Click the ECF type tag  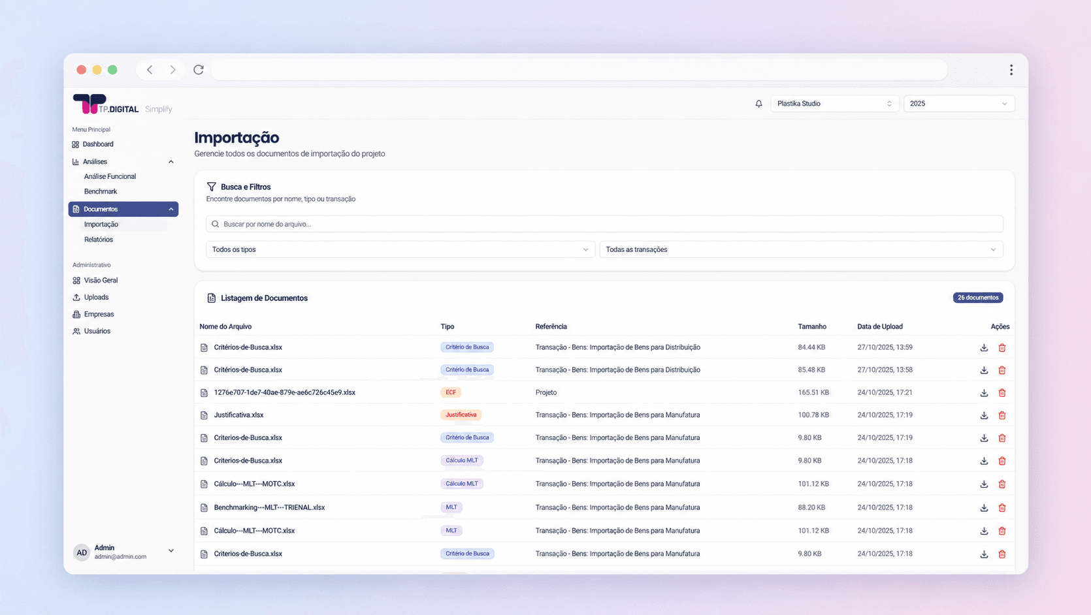[451, 392]
